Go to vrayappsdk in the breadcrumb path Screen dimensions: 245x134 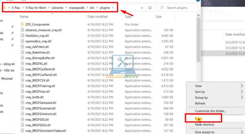click(76, 8)
